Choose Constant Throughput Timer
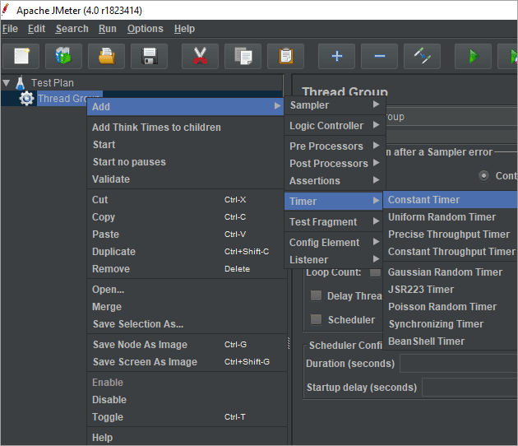This screenshot has height=446, width=518. click(x=451, y=251)
